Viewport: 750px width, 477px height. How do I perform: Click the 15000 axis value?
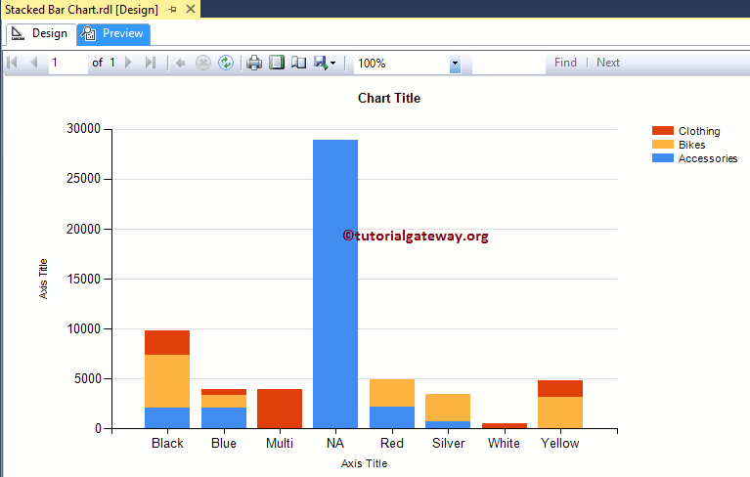click(84, 279)
